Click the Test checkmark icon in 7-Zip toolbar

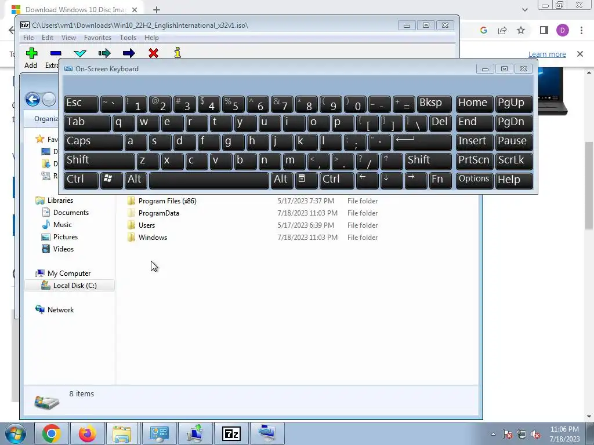[80, 53]
